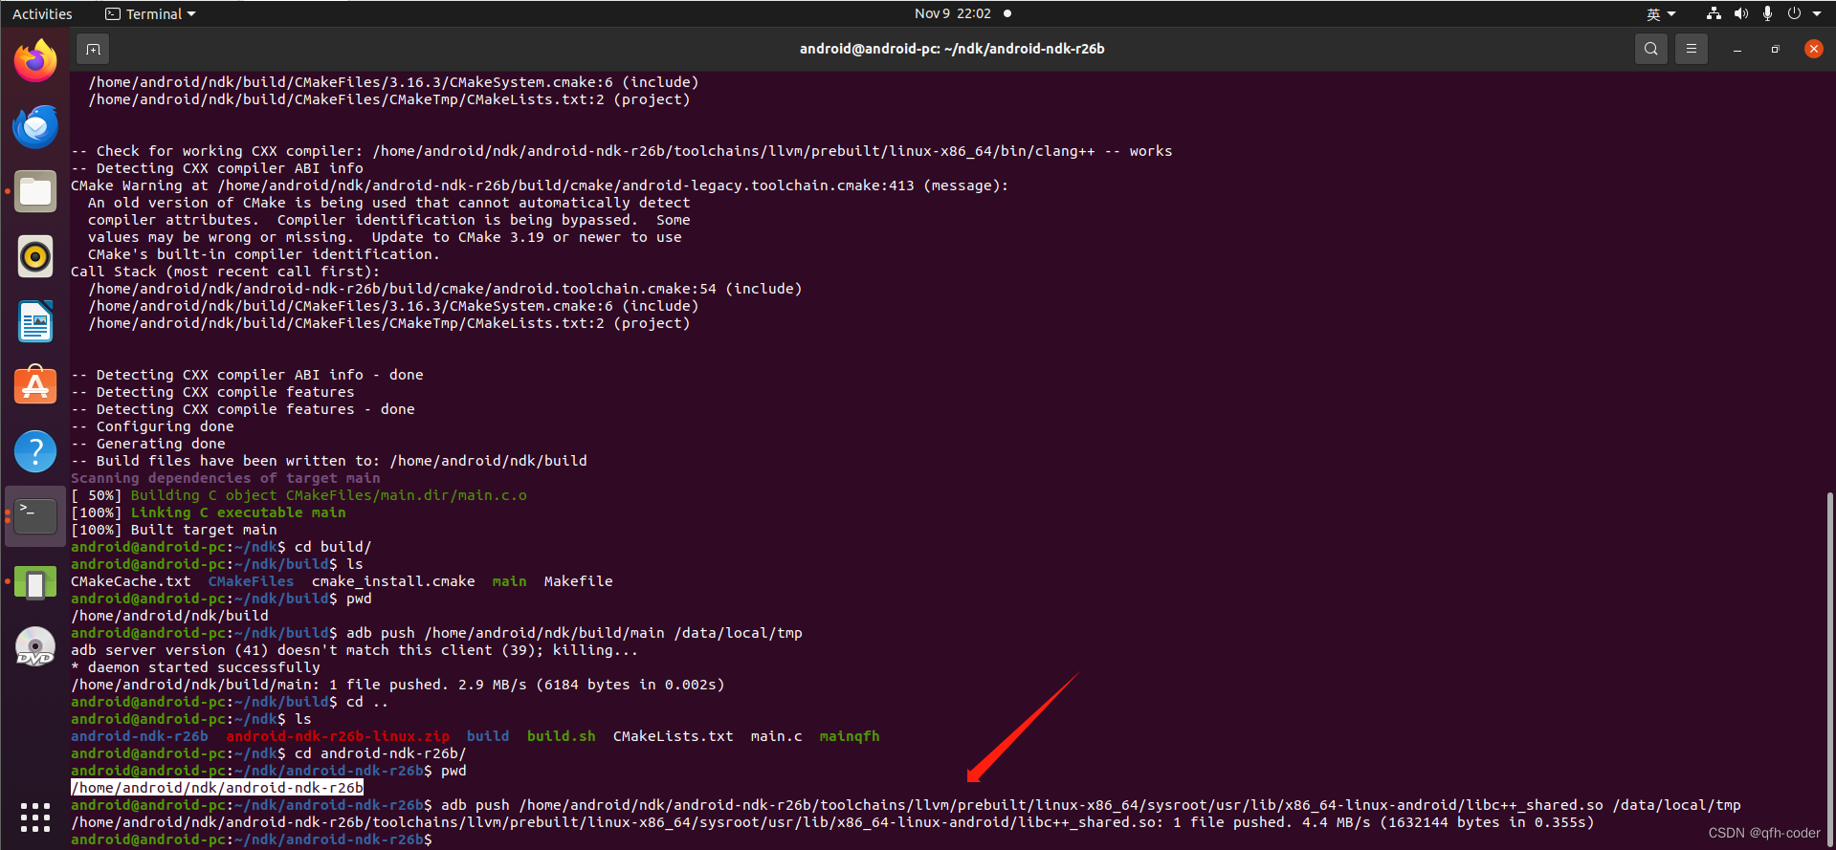1836x850 pixels.
Task: Open the Files manager in dock
Action: (35, 191)
